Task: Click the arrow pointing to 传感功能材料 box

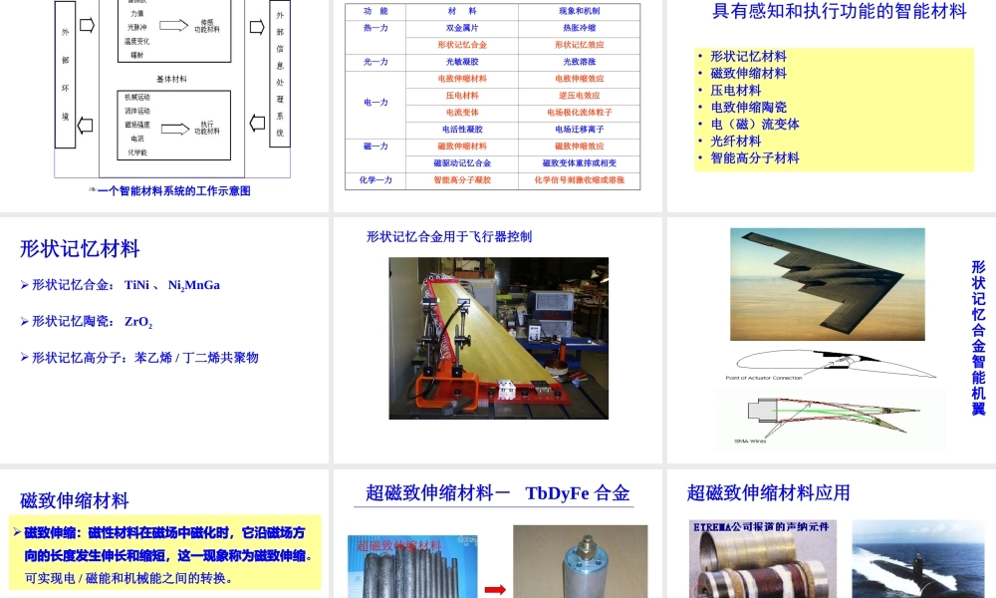Action: pos(174,25)
